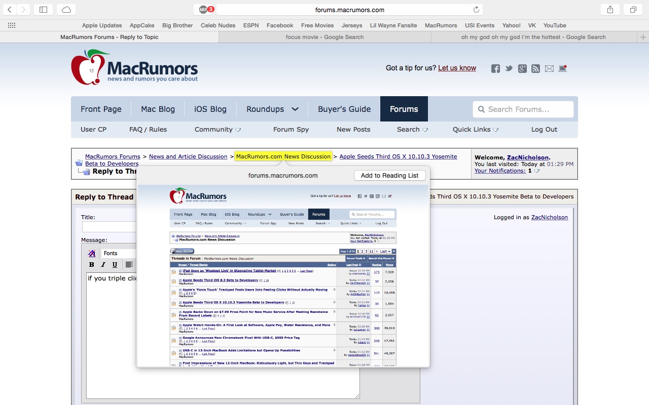Show all tabs overview icon
The width and height of the screenshot is (649, 405).
(x=633, y=10)
